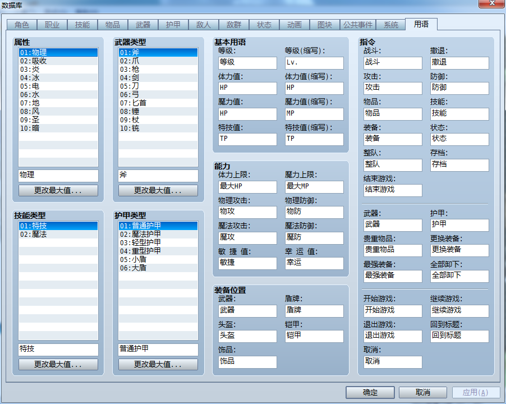Click 更改最大值 under 技能类型 list
The width and height of the screenshot is (506, 404).
[58, 364]
